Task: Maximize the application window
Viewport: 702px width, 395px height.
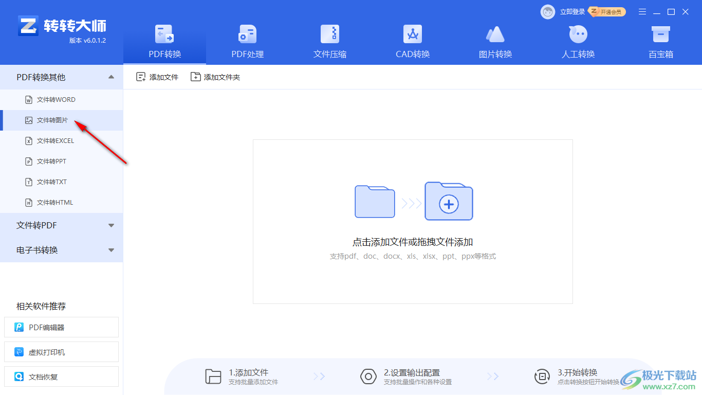Action: [671, 11]
